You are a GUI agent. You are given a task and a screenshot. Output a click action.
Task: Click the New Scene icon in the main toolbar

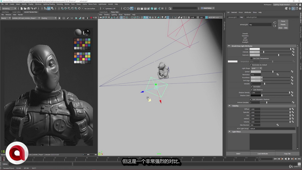21,8
